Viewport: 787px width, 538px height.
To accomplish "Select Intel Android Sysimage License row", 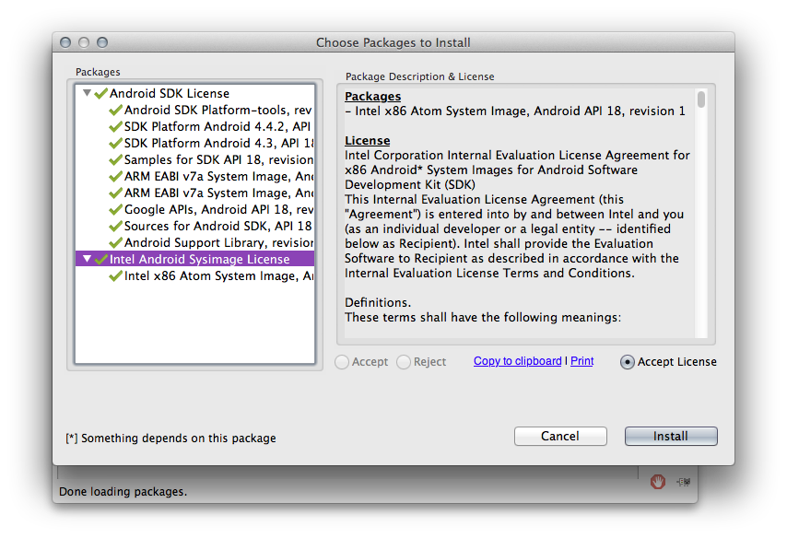I will click(x=194, y=259).
